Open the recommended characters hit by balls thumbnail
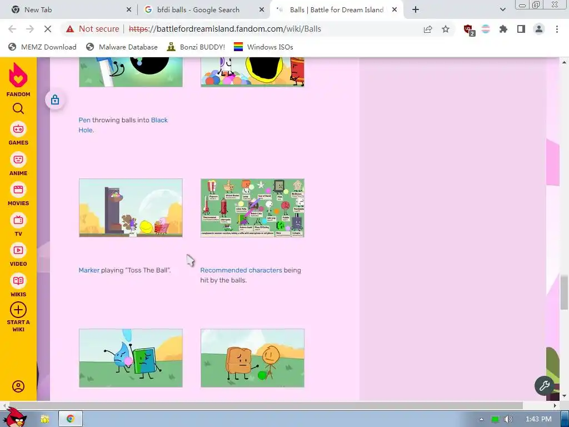Image resolution: width=569 pixels, height=427 pixels. pos(252,208)
